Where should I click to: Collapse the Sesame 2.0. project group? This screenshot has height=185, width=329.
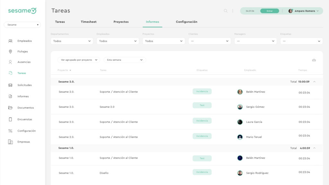(x=314, y=82)
